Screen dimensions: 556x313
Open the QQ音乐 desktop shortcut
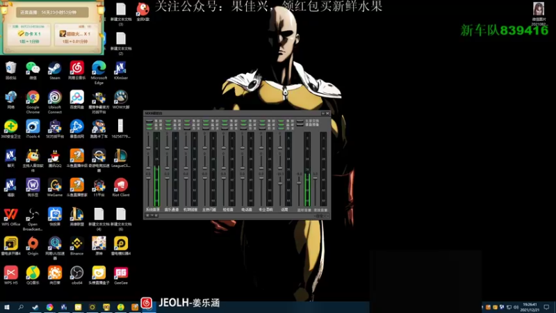pyautogui.click(x=33, y=275)
